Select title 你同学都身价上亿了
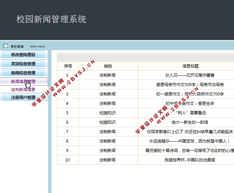The width and height of the screenshot is (234, 193). point(165,131)
